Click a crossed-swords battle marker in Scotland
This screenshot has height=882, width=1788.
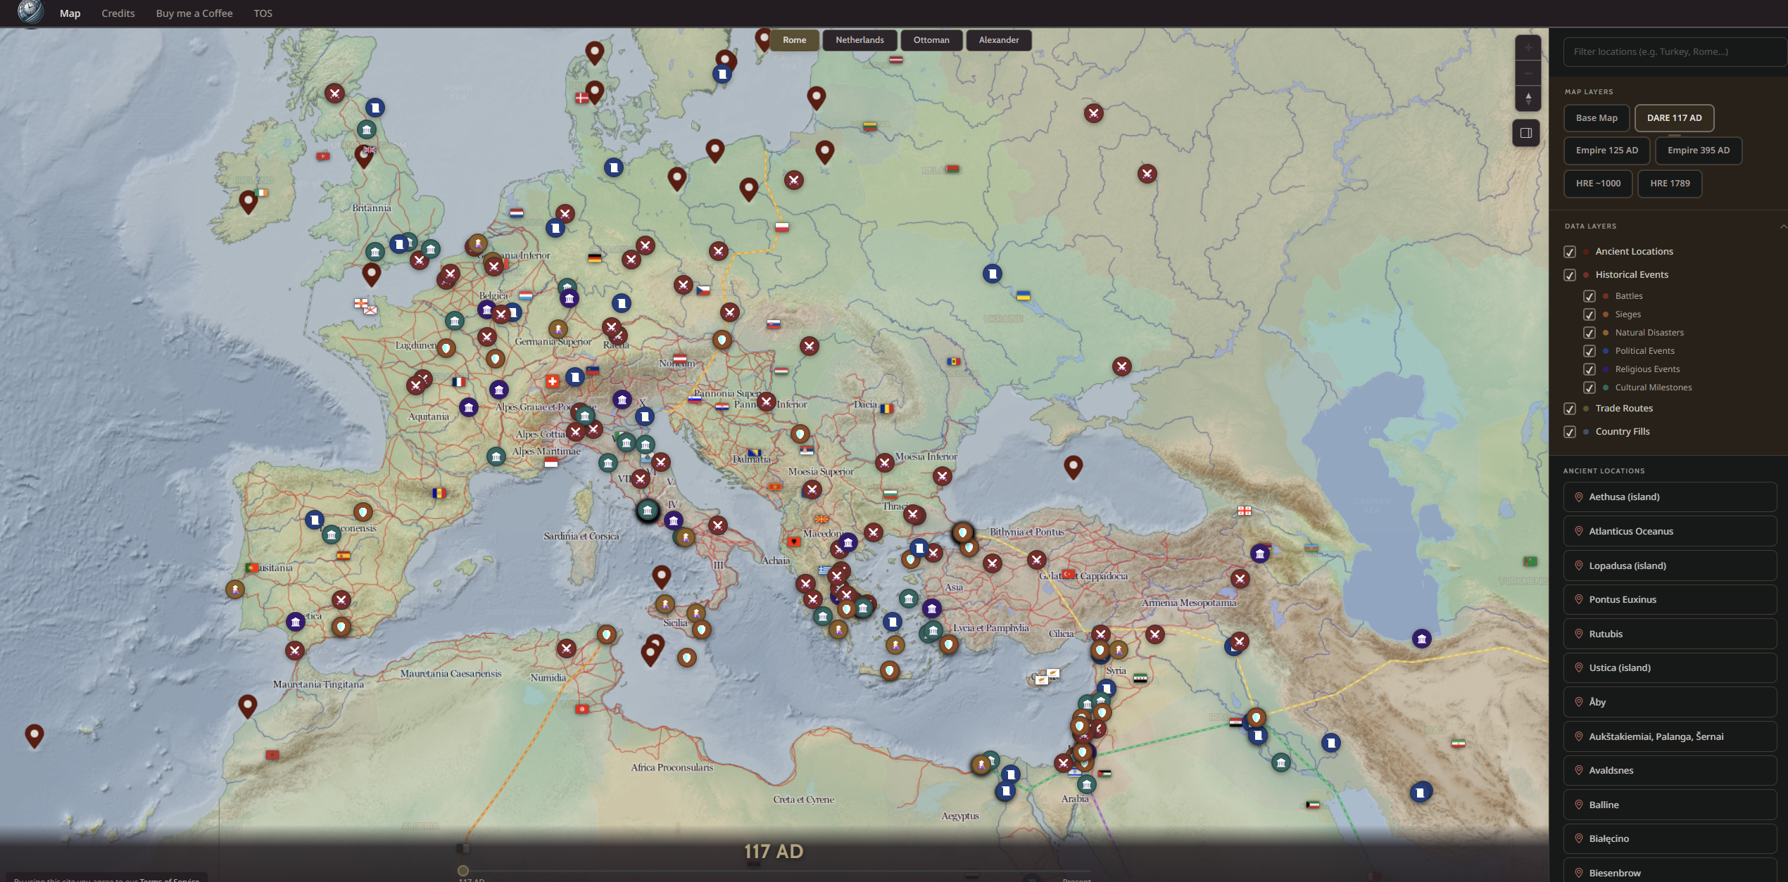tap(334, 93)
